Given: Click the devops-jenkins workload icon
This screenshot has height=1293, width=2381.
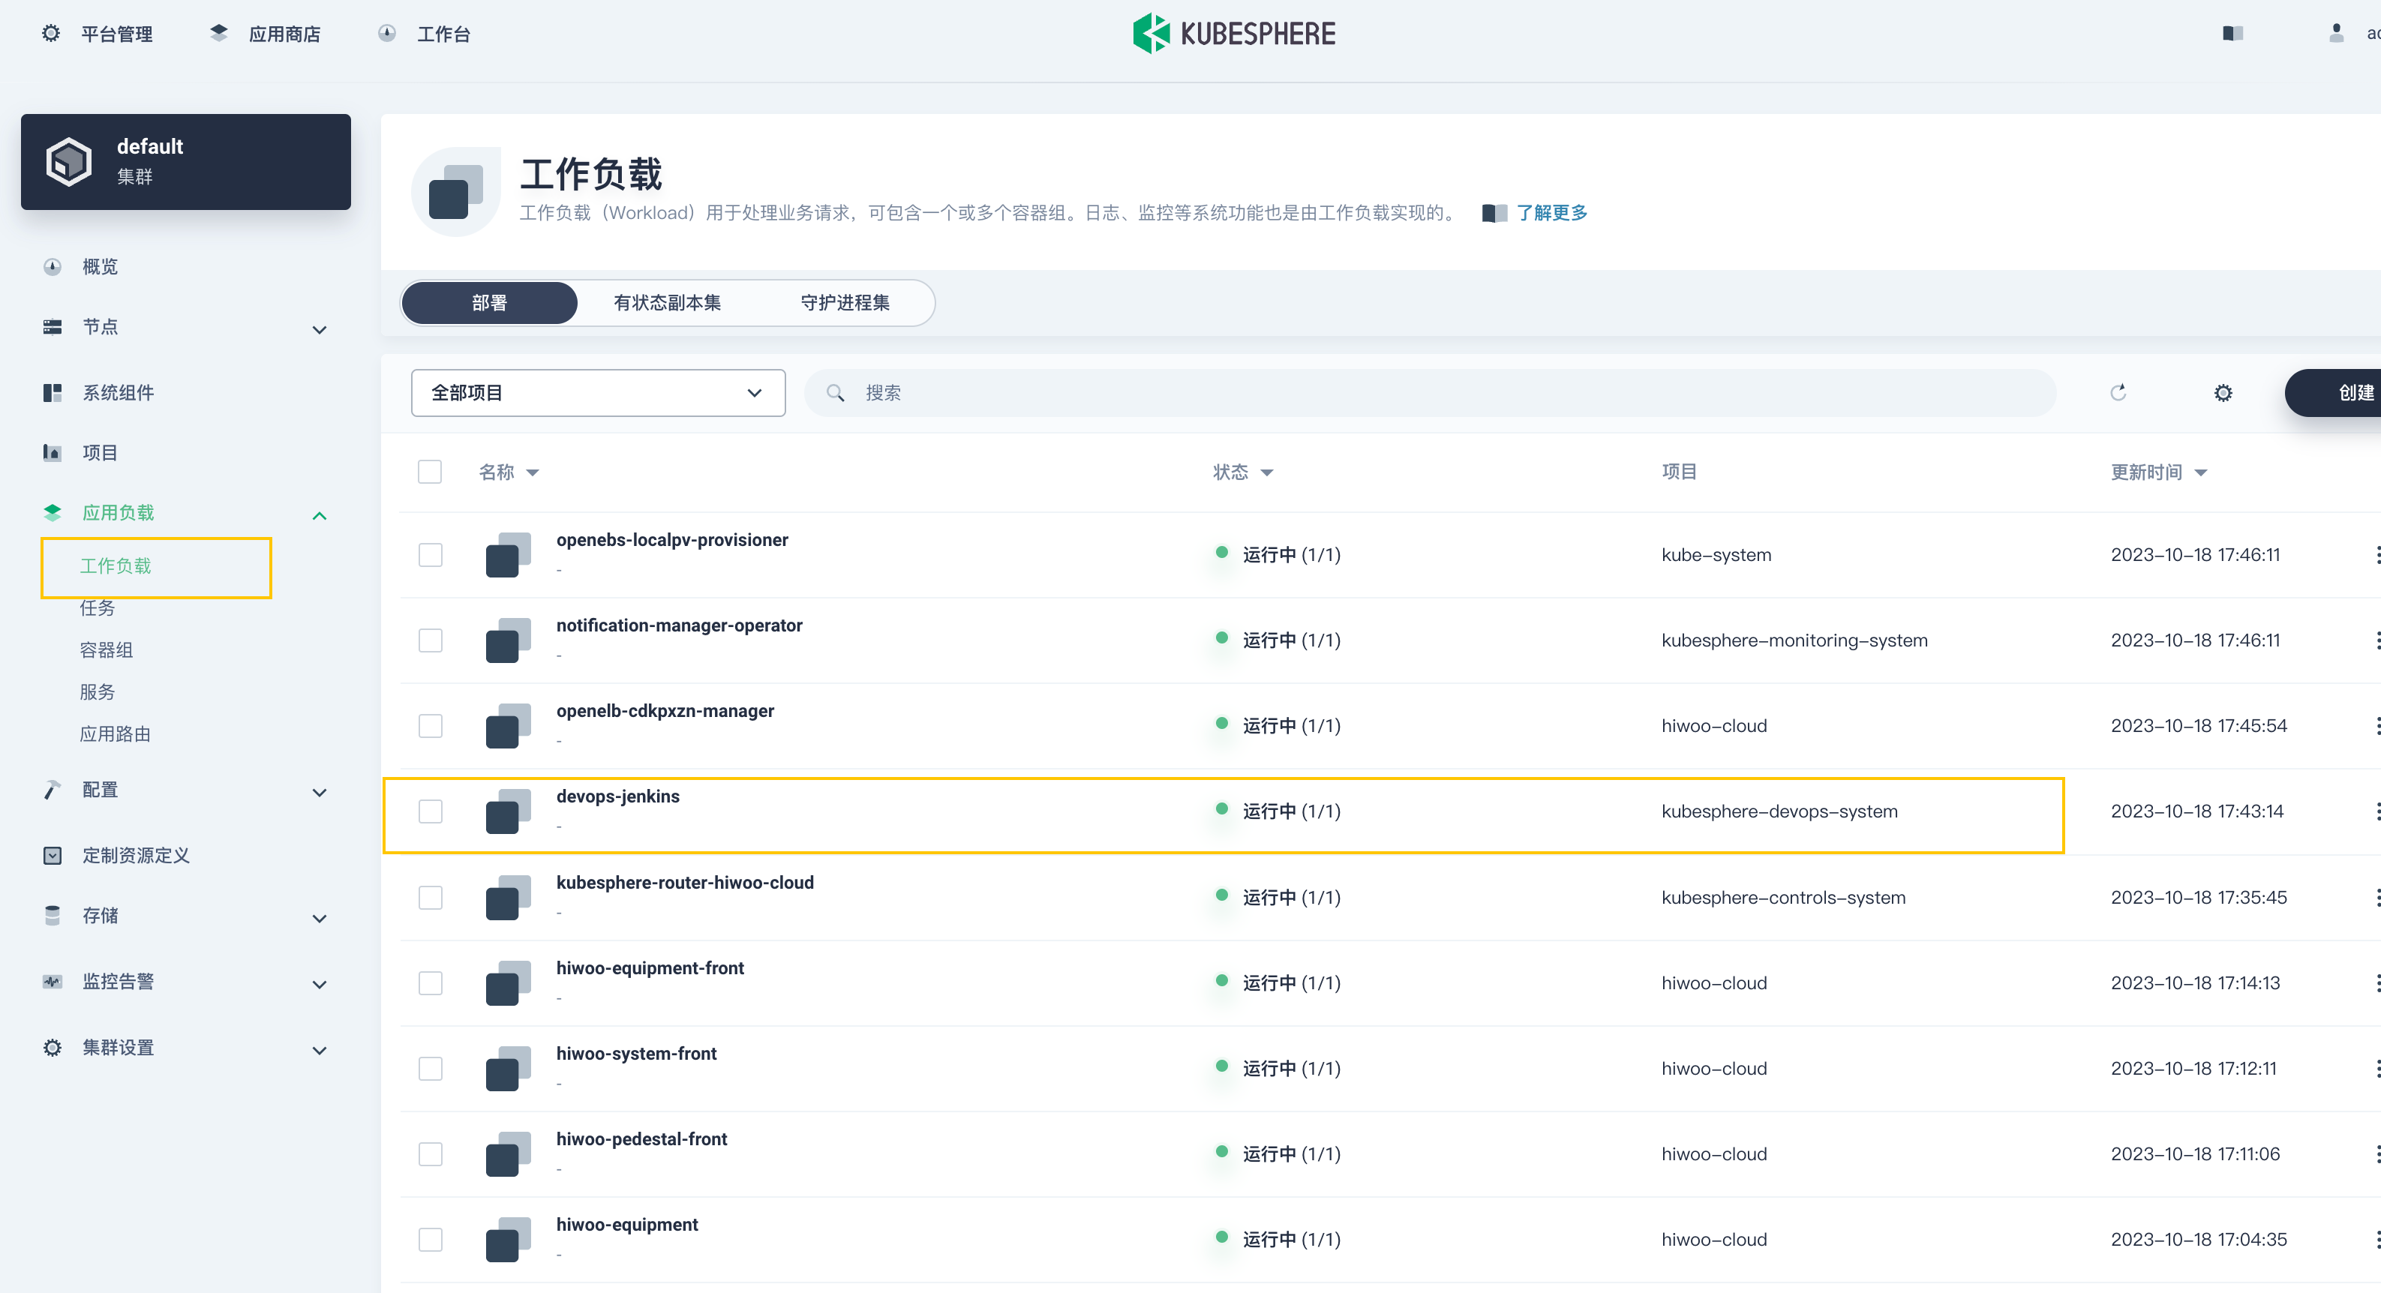Looking at the screenshot, I should point(507,811).
